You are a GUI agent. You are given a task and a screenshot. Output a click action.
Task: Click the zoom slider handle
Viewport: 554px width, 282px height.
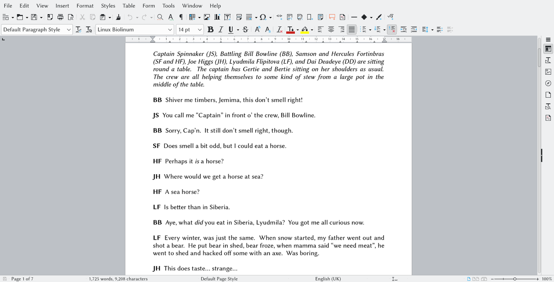tap(515, 278)
